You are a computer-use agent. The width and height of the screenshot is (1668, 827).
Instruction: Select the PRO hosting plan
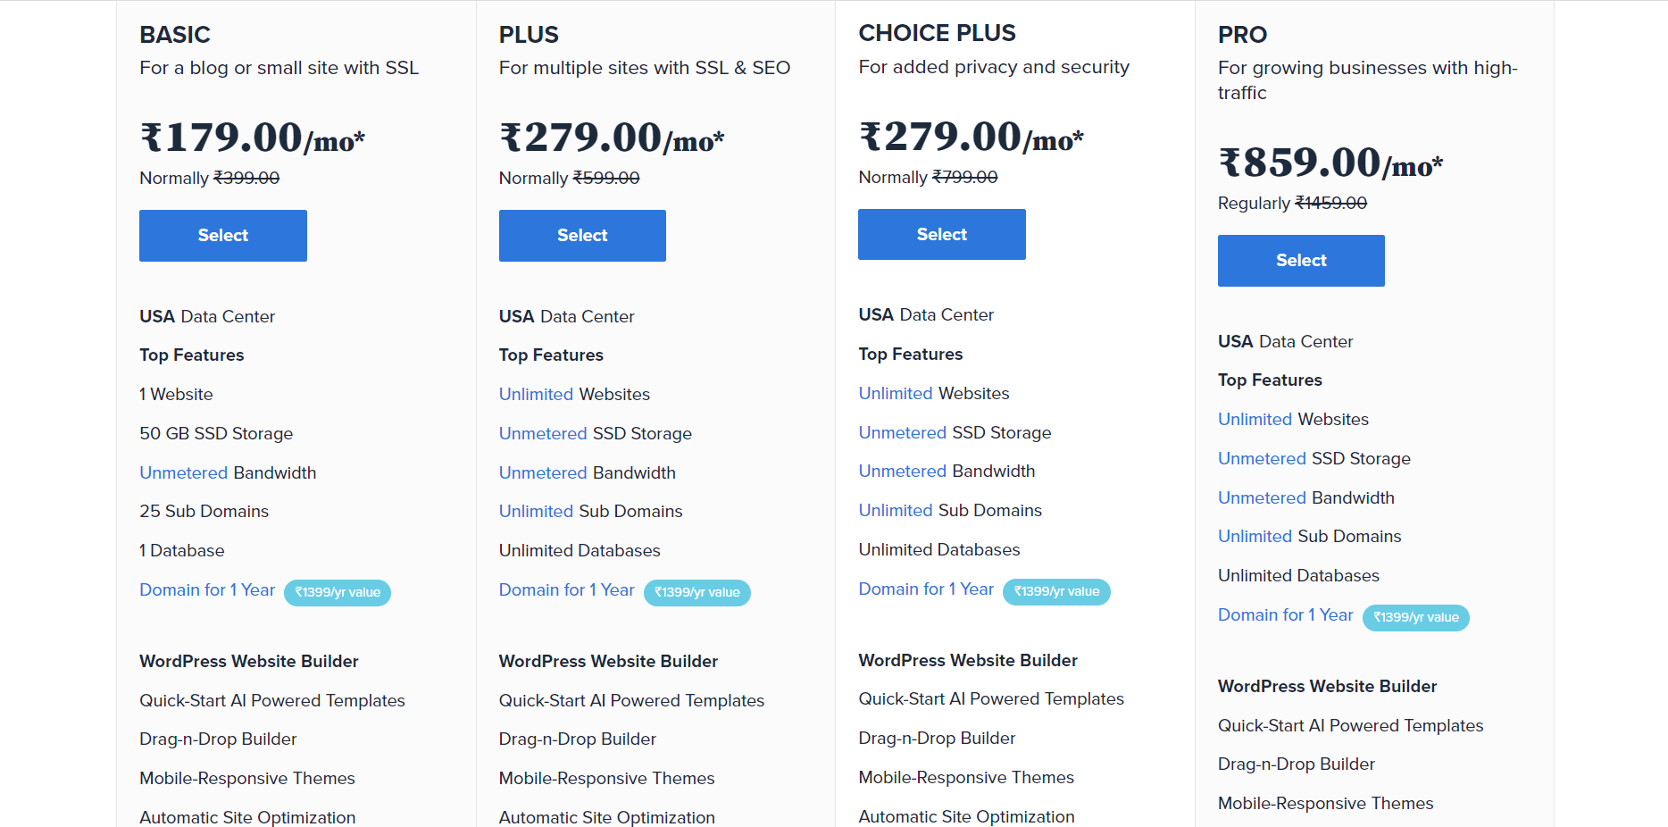1301,261
